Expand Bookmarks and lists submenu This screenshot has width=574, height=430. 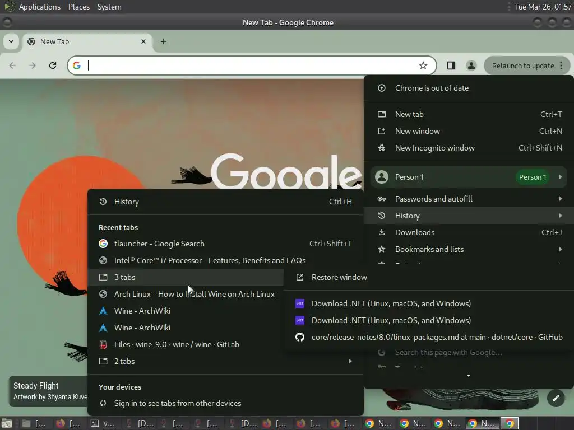pyautogui.click(x=469, y=249)
